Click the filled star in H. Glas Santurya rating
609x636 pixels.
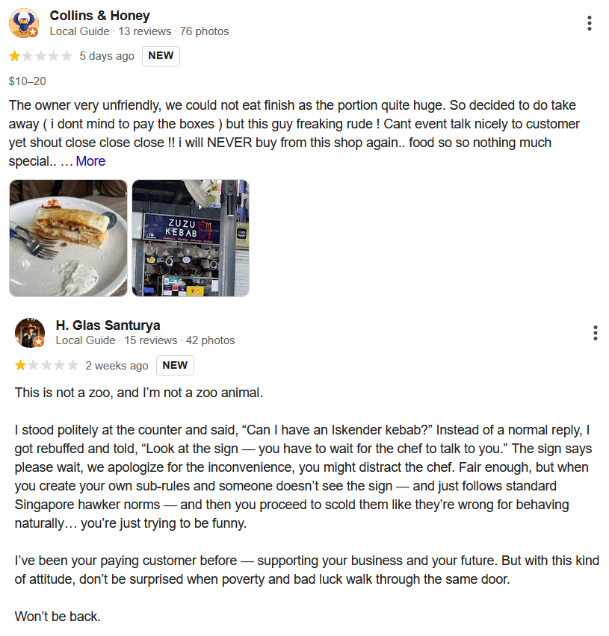(x=21, y=366)
